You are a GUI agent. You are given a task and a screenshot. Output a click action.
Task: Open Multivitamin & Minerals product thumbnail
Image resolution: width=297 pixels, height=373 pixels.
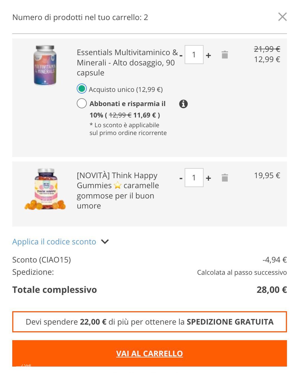[45, 66]
